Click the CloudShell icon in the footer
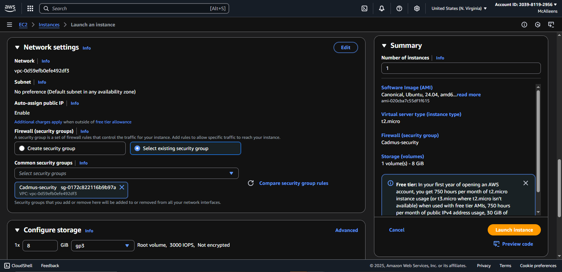Screen dimensions: 562x272 7,266
